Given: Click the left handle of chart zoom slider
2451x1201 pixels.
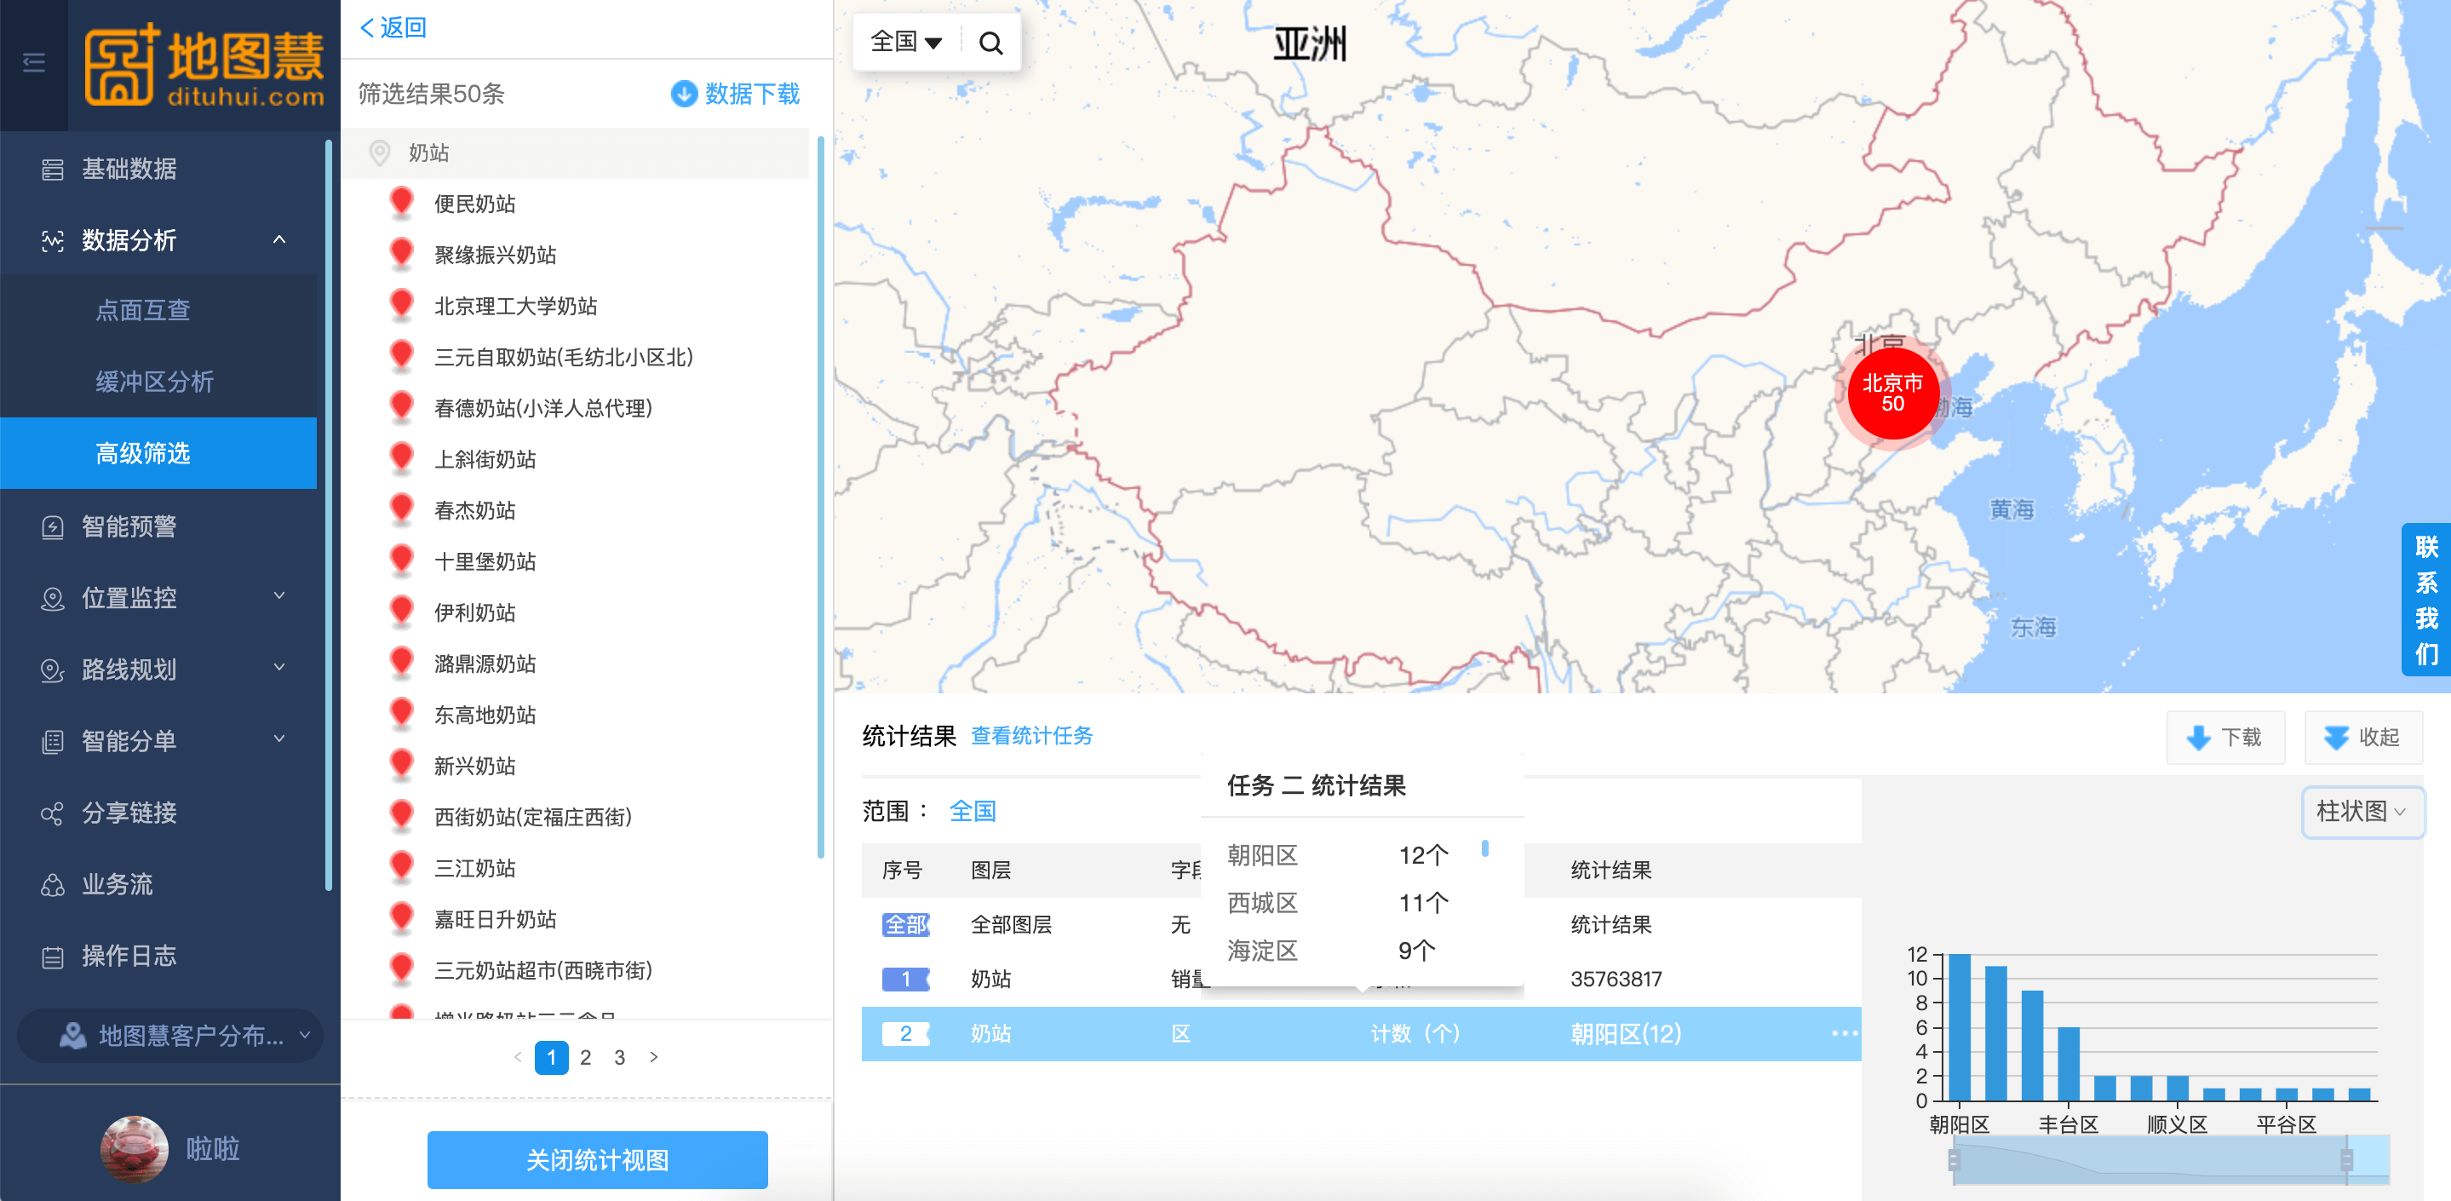Looking at the screenshot, I should click(x=1954, y=1159).
